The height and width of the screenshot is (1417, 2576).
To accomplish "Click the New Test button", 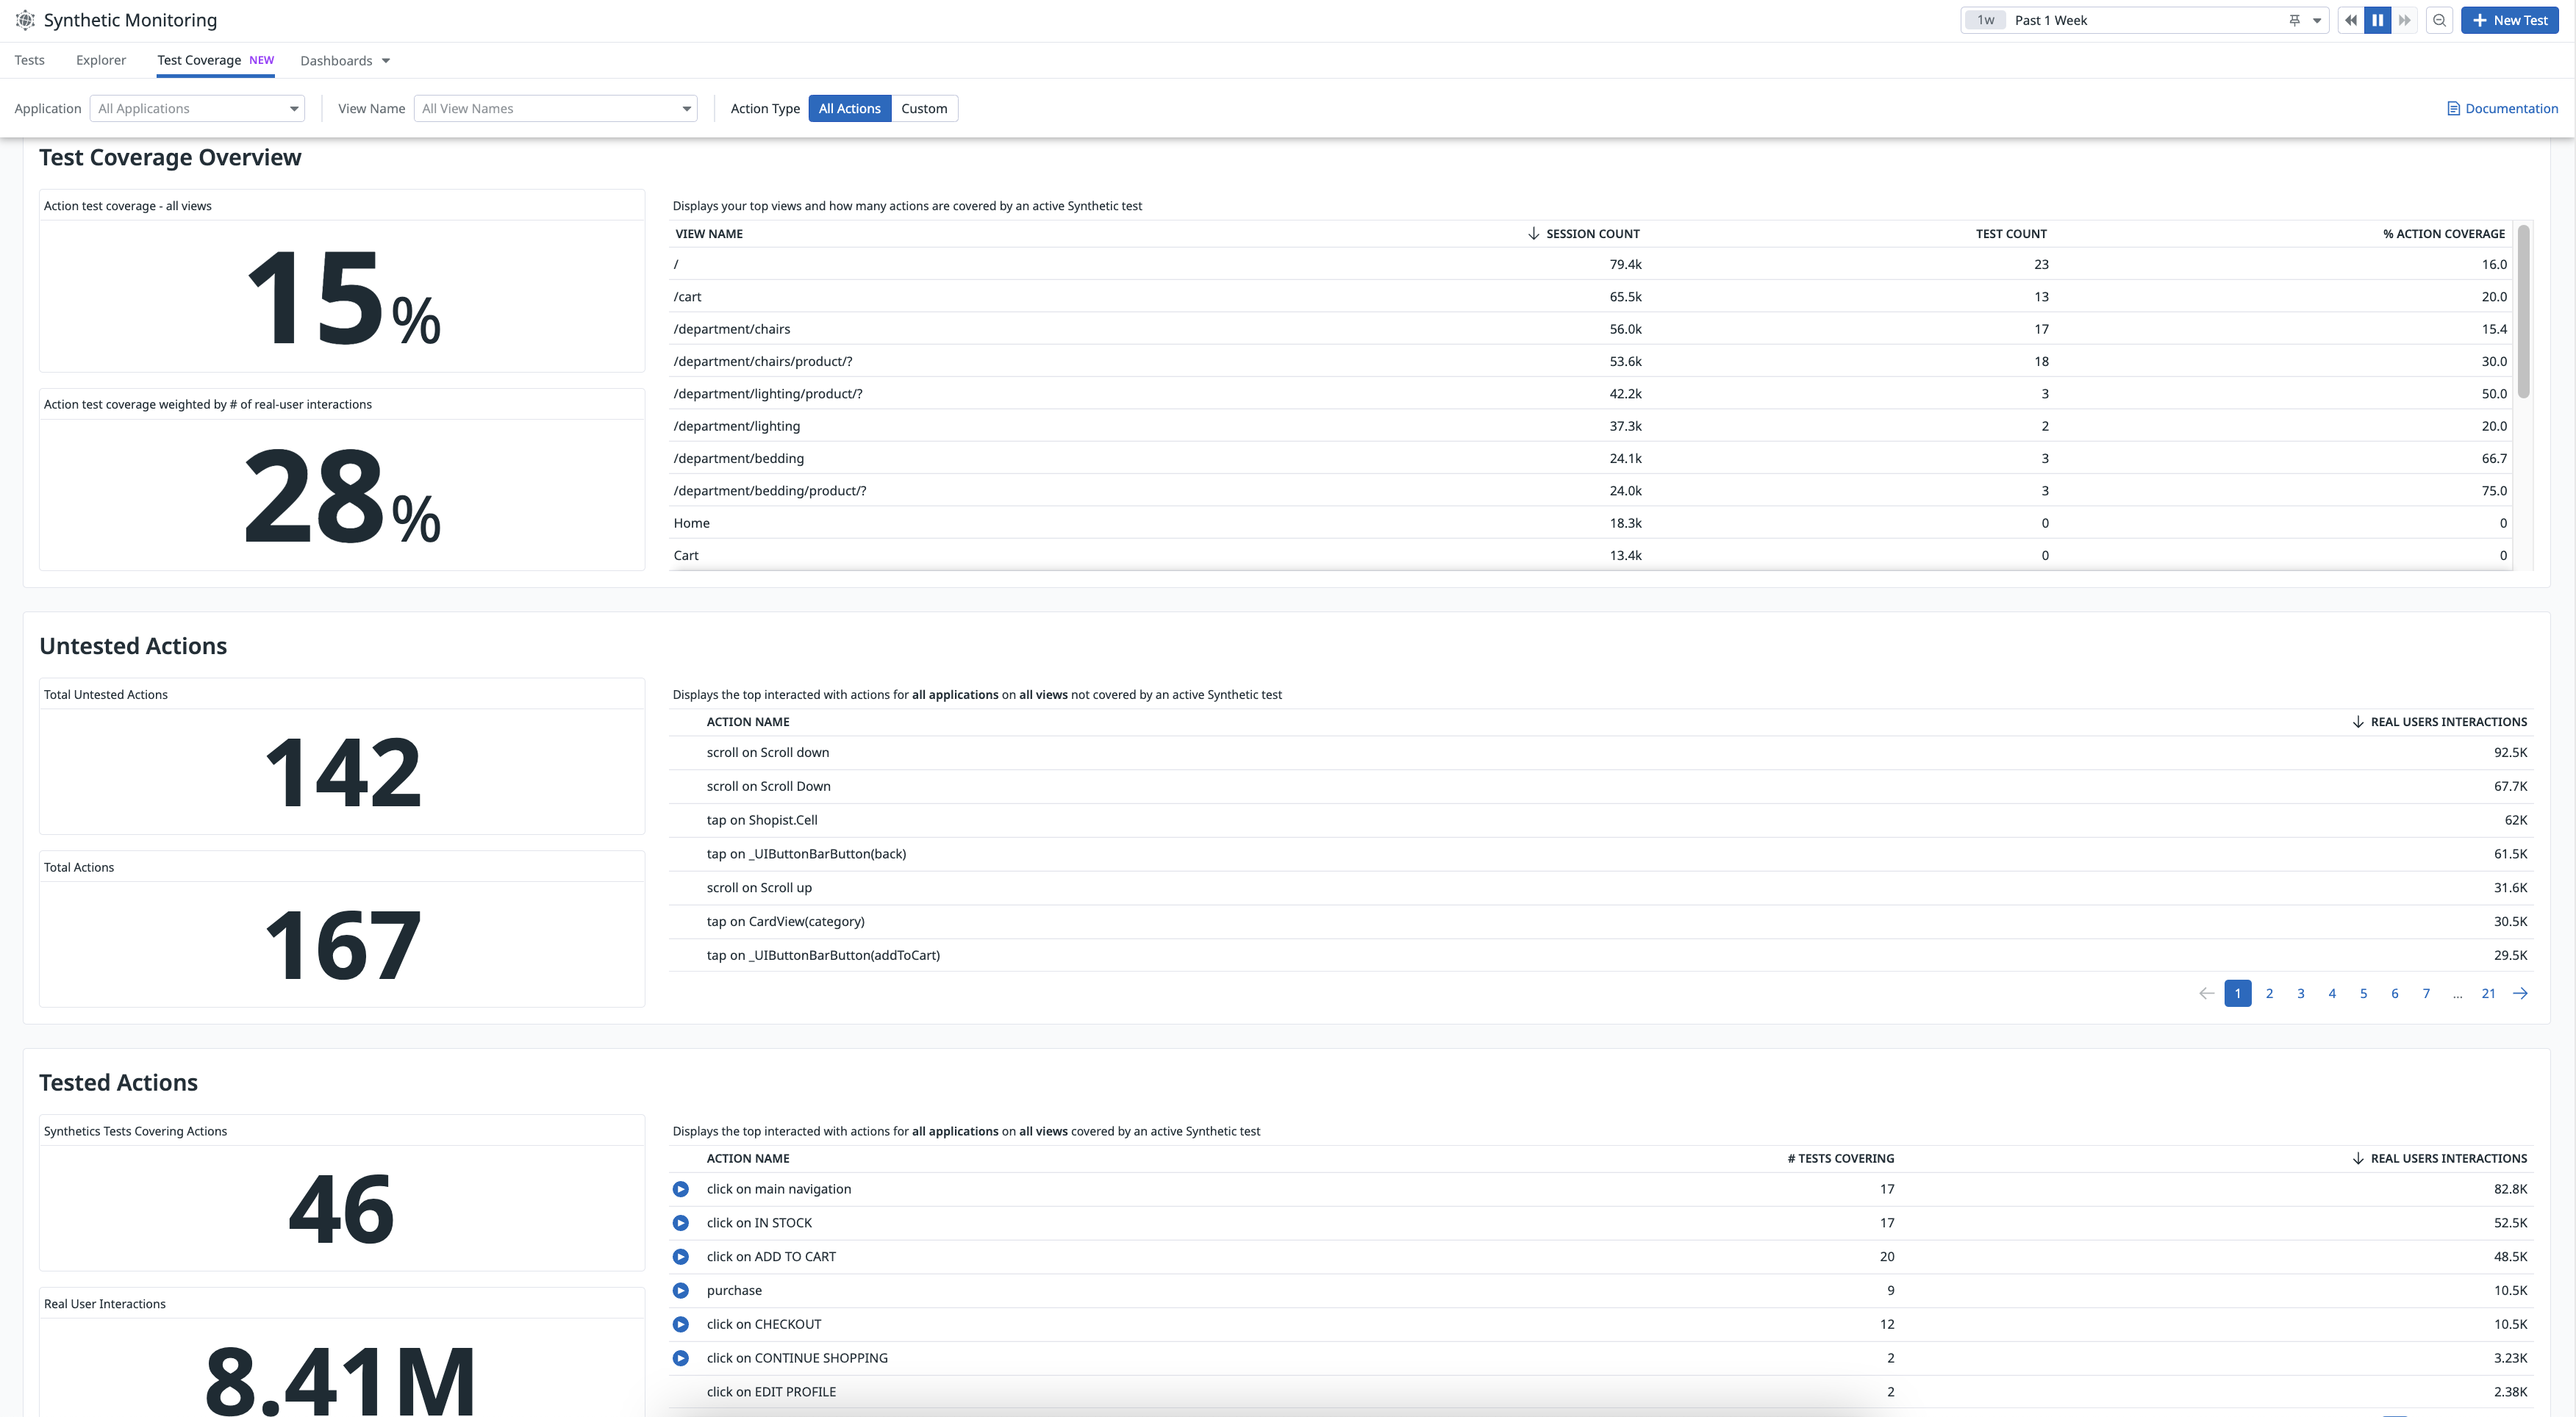I will click(x=2509, y=20).
